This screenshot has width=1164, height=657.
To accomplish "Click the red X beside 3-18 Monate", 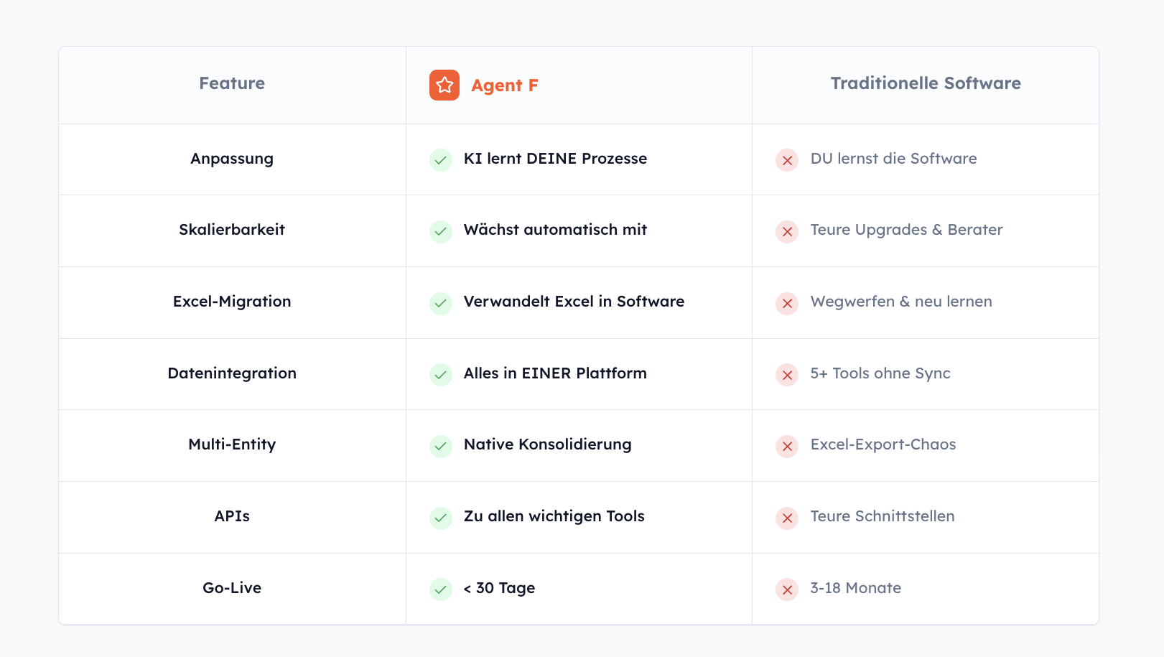I will pyautogui.click(x=787, y=590).
